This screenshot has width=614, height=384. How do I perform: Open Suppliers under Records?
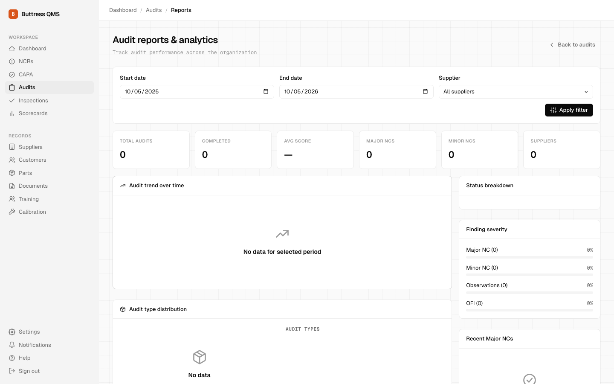[49, 147]
